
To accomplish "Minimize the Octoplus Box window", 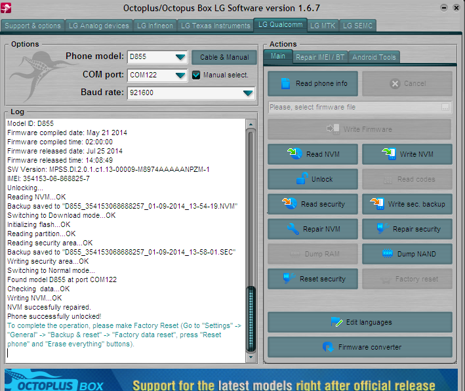I will click(x=443, y=8).
